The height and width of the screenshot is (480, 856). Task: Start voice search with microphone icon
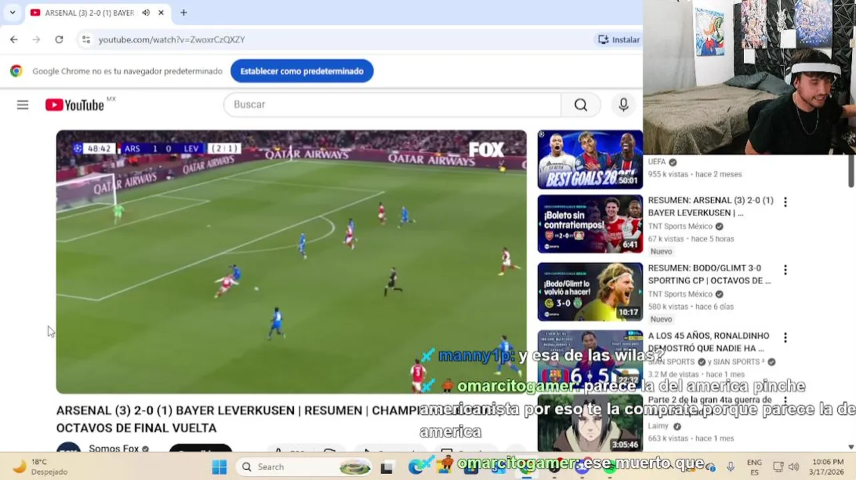click(x=623, y=105)
